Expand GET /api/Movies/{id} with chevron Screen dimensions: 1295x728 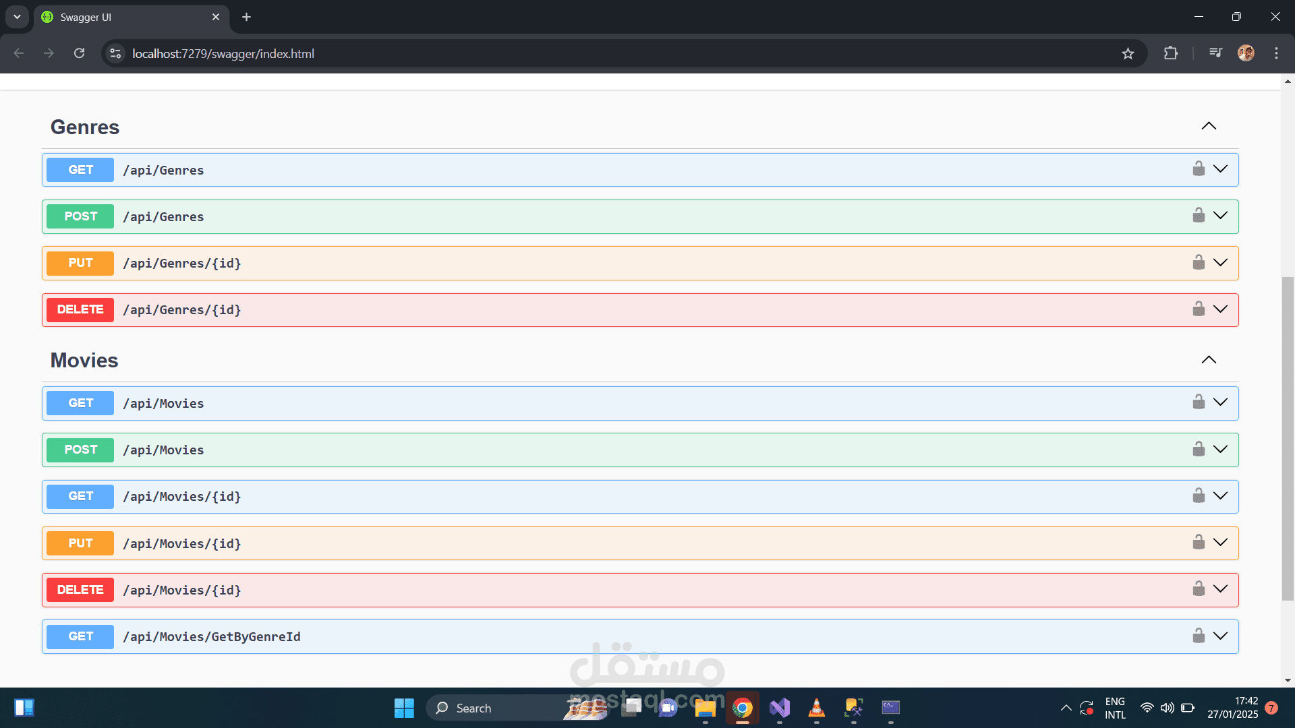pyautogui.click(x=1221, y=495)
